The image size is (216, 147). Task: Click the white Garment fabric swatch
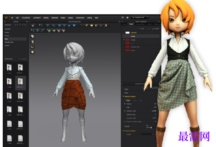click(127, 32)
